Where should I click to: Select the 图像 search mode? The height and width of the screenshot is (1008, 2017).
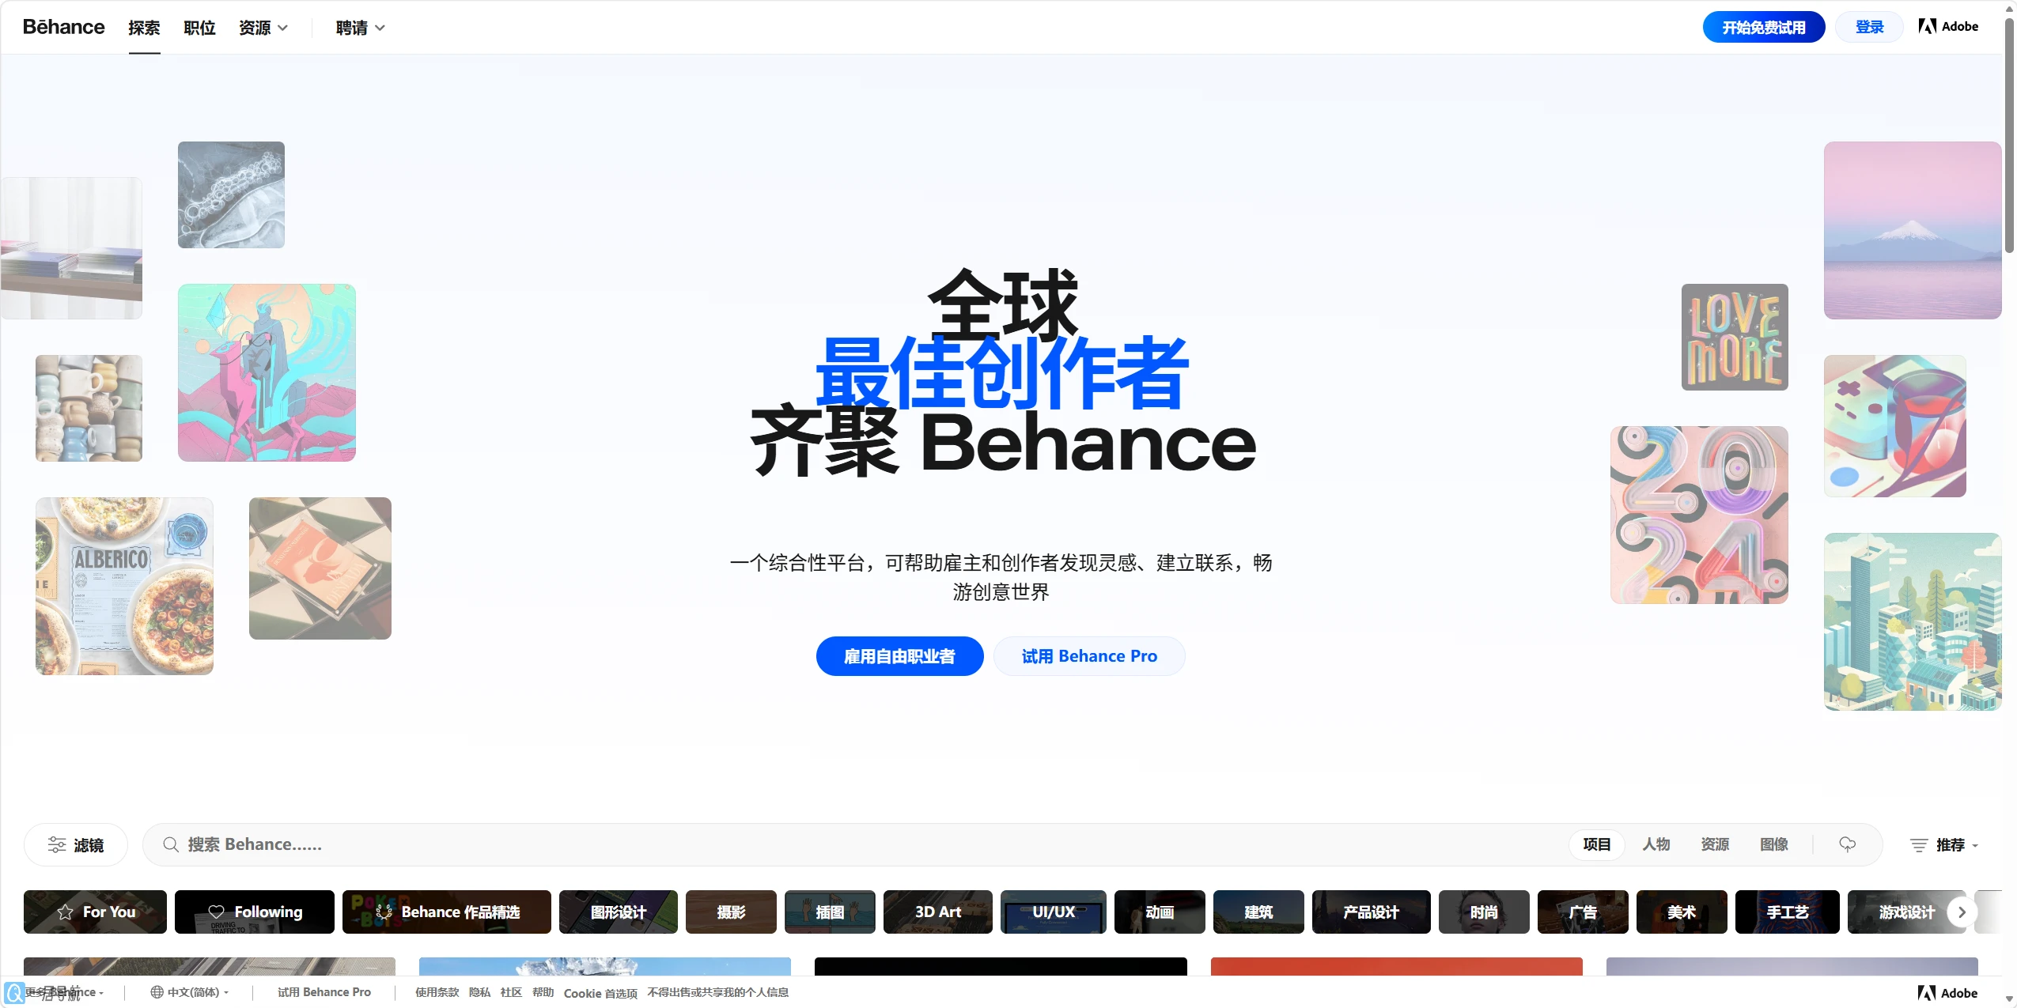point(1773,844)
